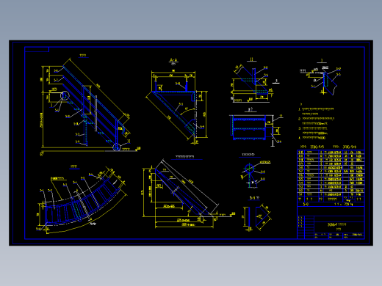The width and height of the screenshot is (382, 286).
Task: Select the parts list table
Action: tap(331, 178)
